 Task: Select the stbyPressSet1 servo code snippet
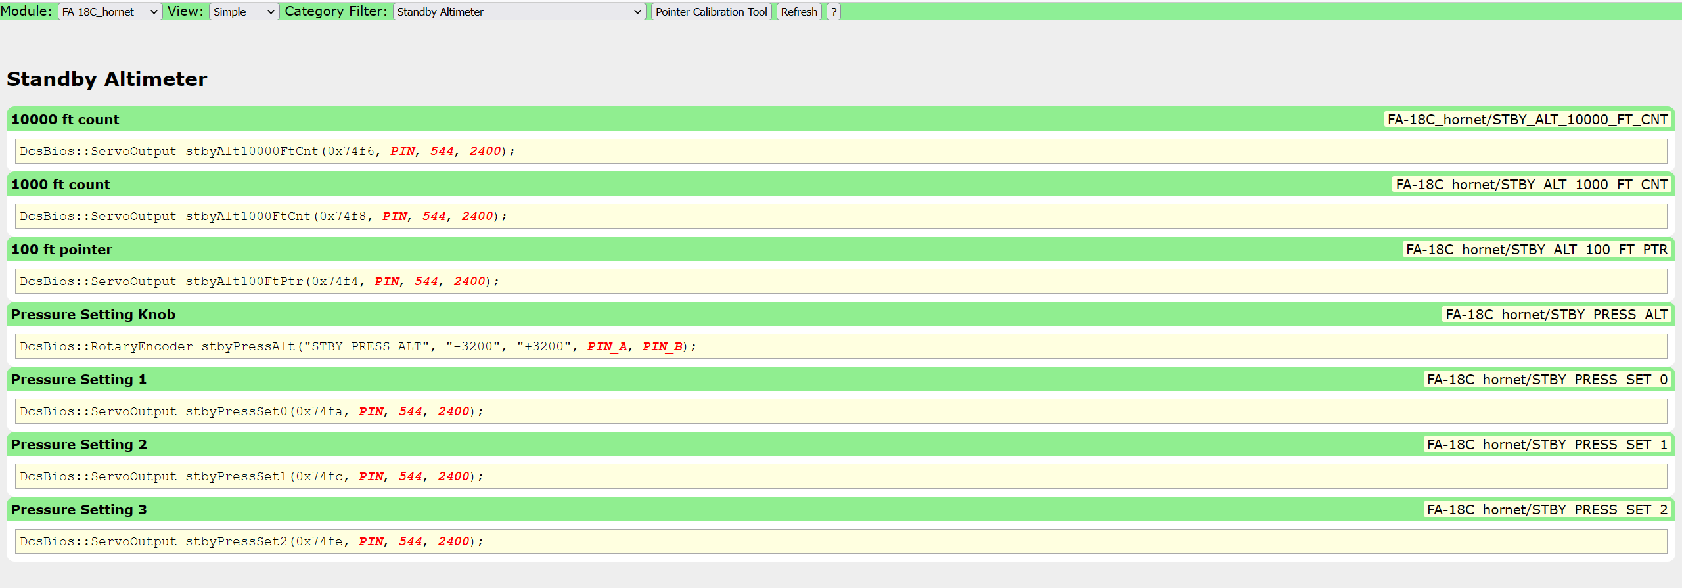click(x=841, y=476)
